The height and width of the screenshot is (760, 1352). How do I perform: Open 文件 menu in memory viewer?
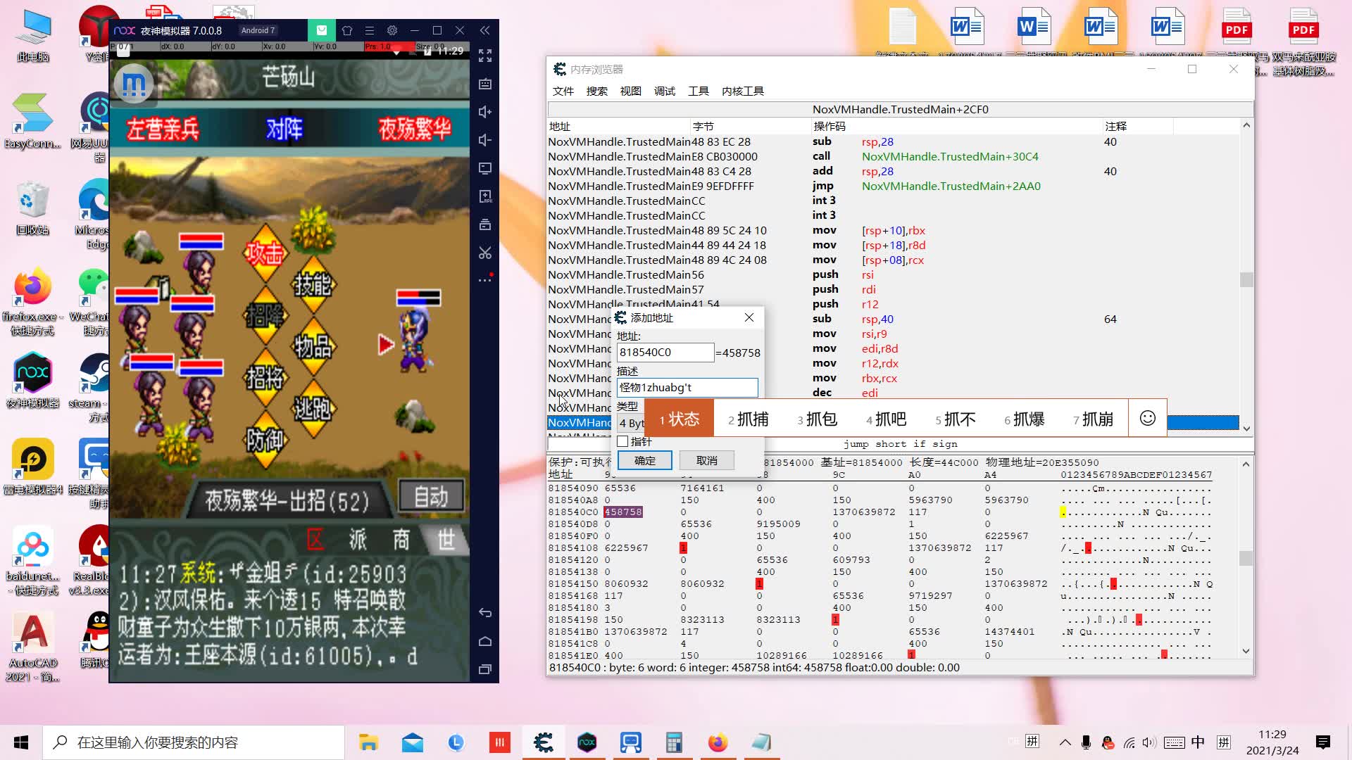563,91
